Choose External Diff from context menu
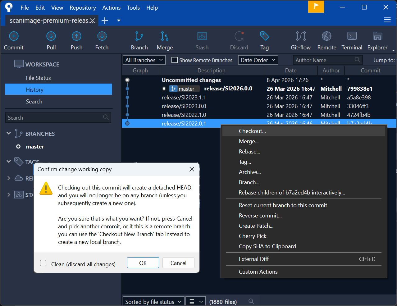This screenshot has height=306, width=397. pos(304,259)
